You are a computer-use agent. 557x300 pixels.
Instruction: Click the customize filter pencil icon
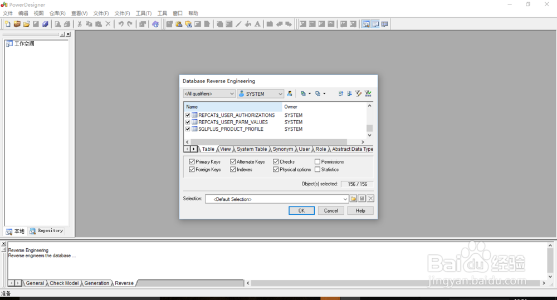[358, 94]
